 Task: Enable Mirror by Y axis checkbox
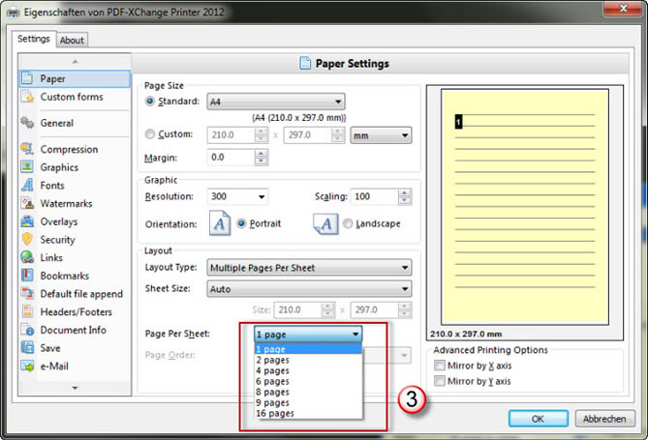coord(440,381)
